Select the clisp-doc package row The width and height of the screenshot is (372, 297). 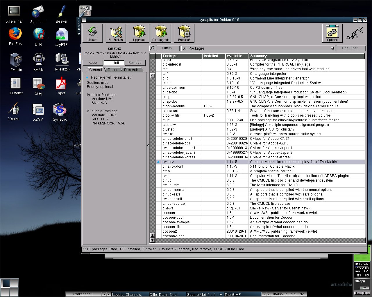point(260,102)
